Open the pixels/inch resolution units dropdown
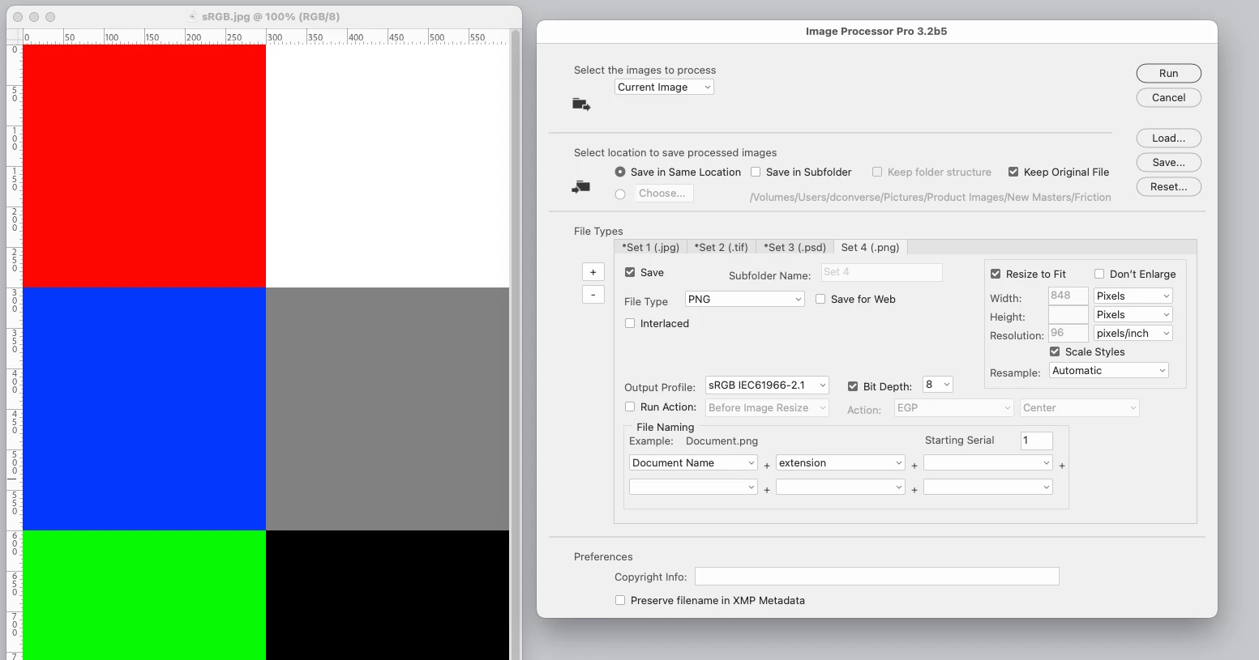 [x=1133, y=333]
